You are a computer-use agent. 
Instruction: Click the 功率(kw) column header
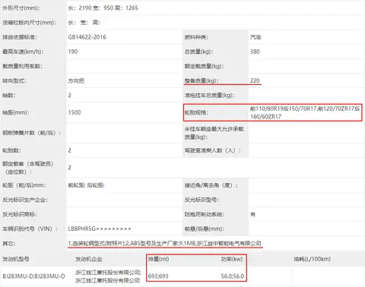[x=232, y=259]
